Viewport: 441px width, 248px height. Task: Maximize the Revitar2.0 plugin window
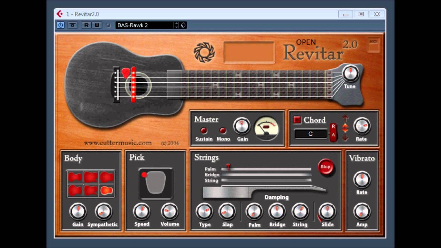click(361, 14)
